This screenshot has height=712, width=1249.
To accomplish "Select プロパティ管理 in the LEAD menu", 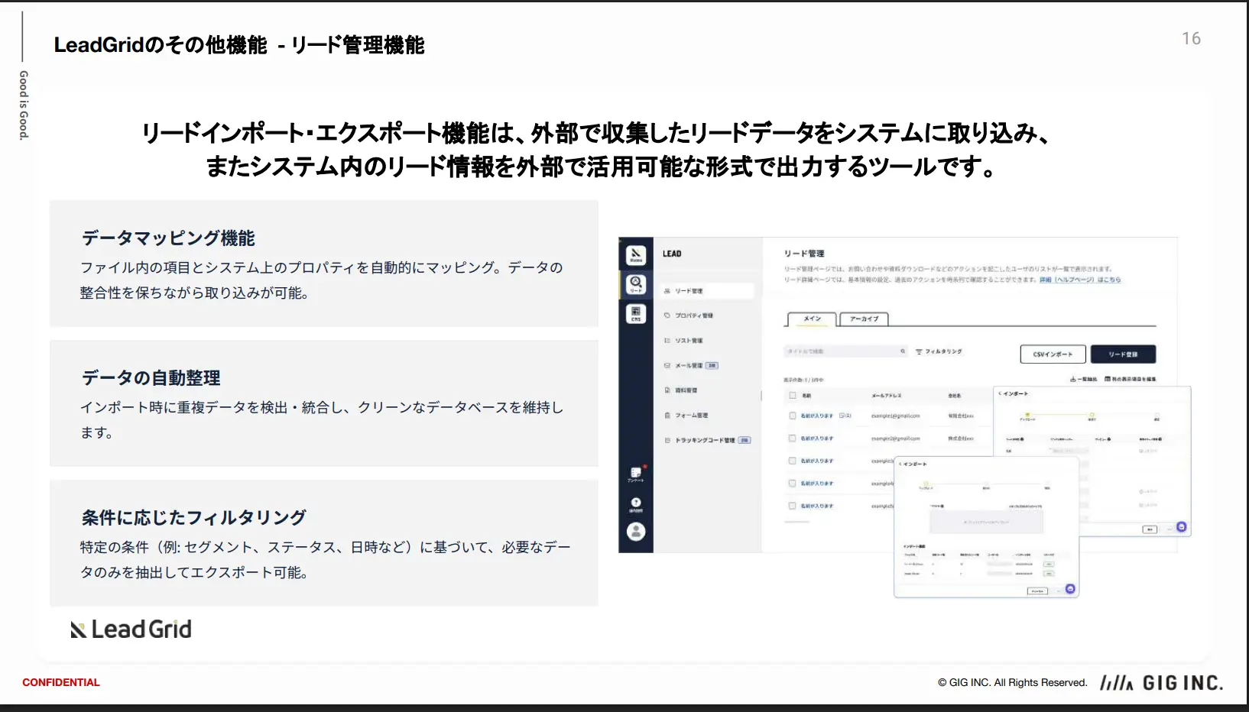I will point(693,316).
